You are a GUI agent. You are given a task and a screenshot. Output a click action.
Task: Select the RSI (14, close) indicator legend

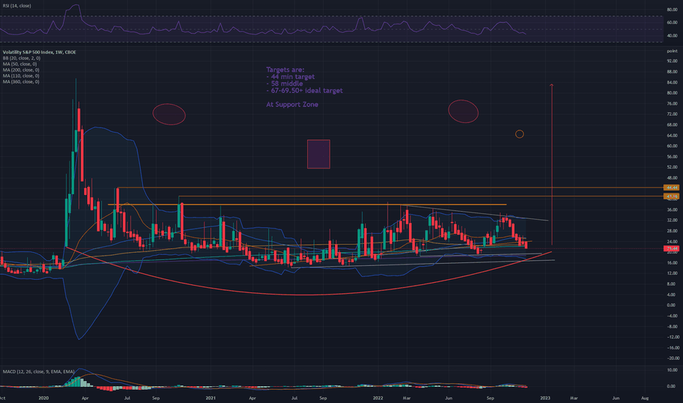coord(17,6)
